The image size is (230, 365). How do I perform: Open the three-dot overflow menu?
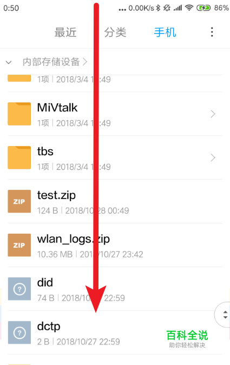[x=212, y=32]
